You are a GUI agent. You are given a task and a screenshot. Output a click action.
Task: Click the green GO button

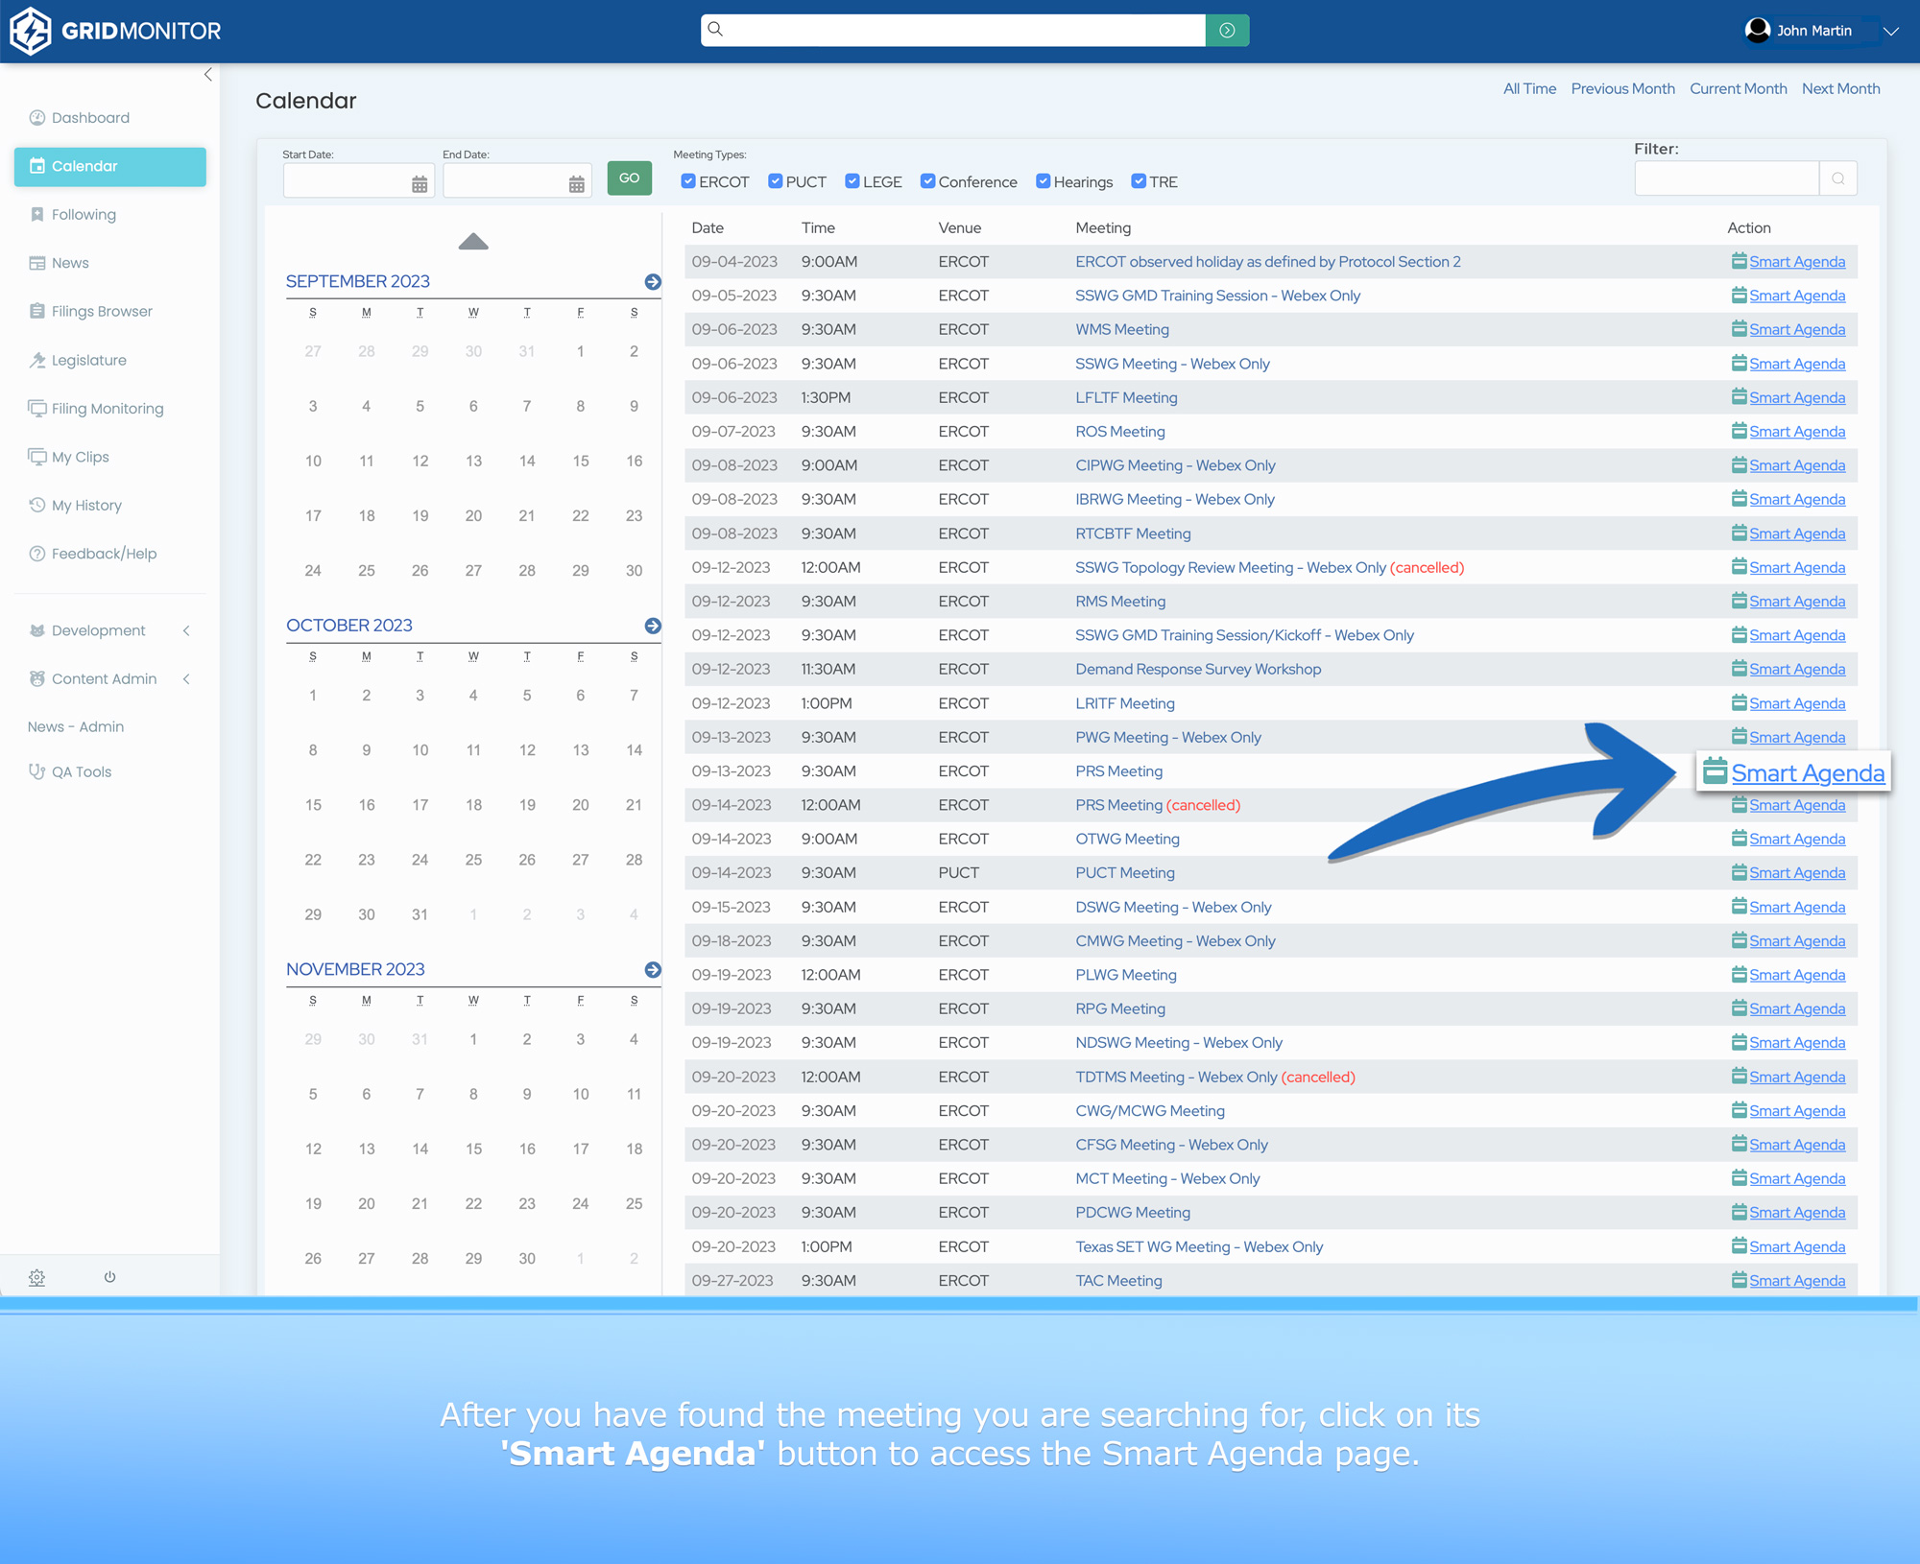(x=630, y=178)
